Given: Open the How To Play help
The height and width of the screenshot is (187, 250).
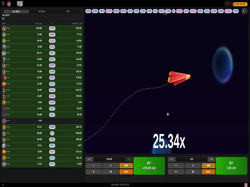Looking at the screenshot, I should coord(240,4).
